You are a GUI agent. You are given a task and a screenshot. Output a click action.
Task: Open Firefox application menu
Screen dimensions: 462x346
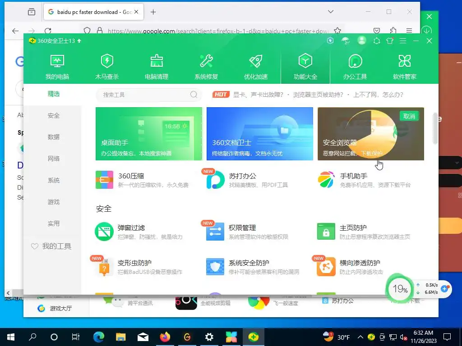coord(409,31)
